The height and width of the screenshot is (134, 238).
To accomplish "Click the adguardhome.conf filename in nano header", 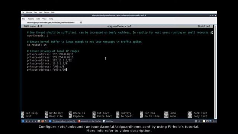I will 119,26.
